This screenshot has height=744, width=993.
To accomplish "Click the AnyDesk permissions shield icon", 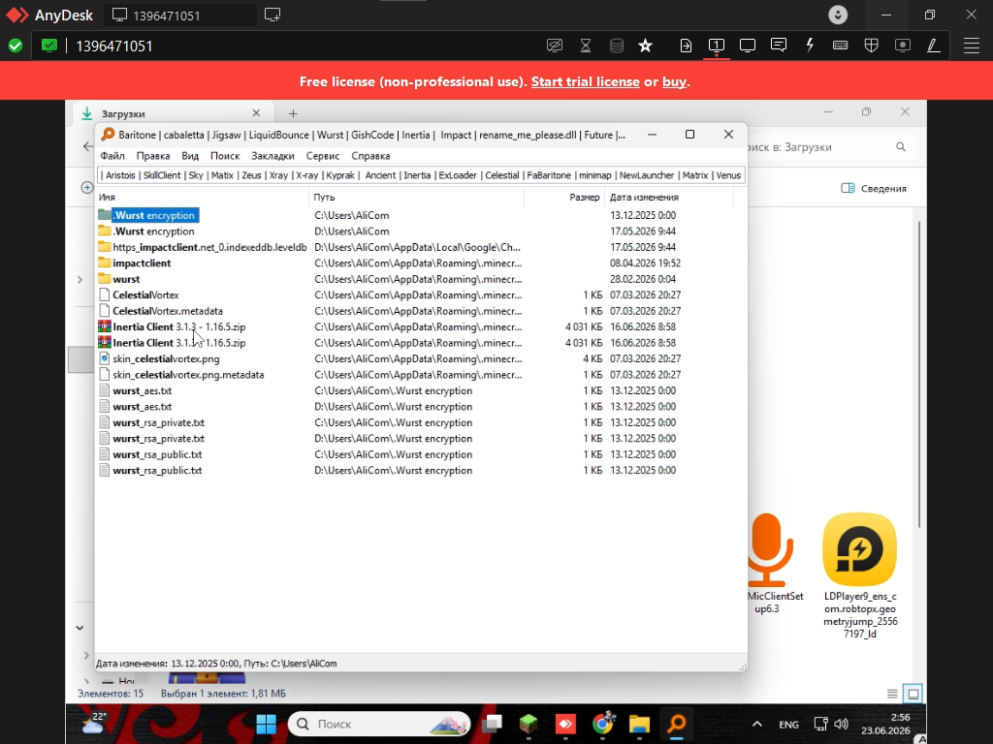I will 872,45.
